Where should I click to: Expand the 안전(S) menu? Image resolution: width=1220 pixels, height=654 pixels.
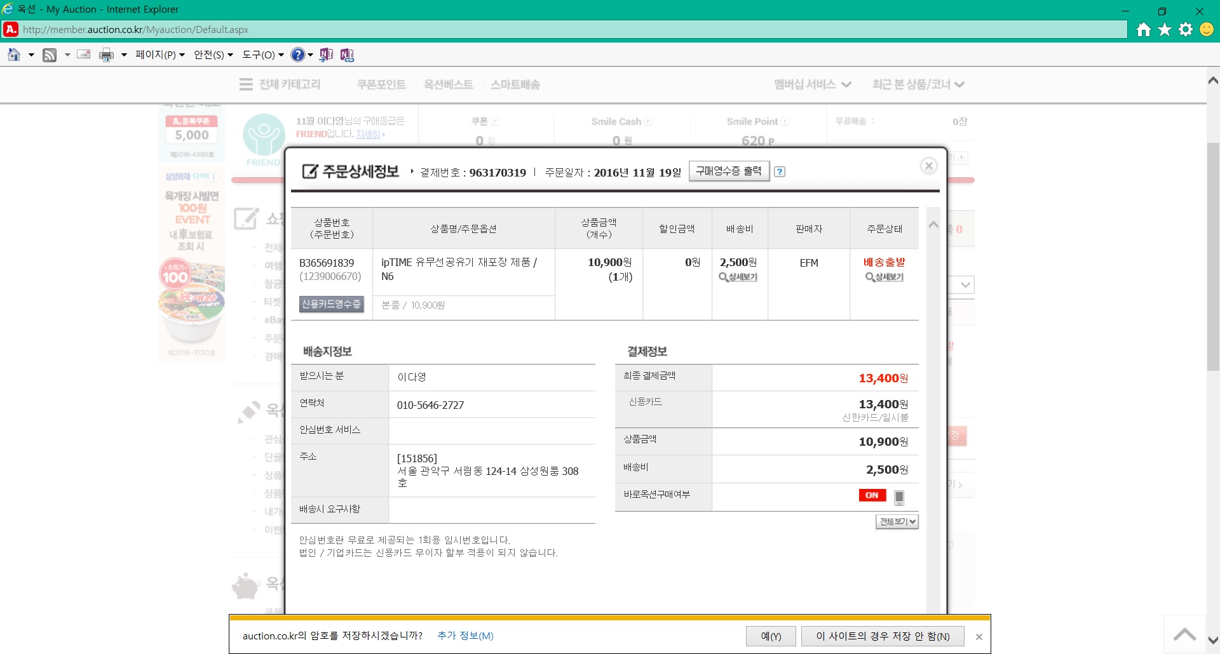point(213,55)
